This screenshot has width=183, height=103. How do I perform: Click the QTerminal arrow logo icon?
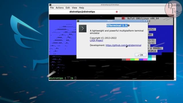coord(83,29)
